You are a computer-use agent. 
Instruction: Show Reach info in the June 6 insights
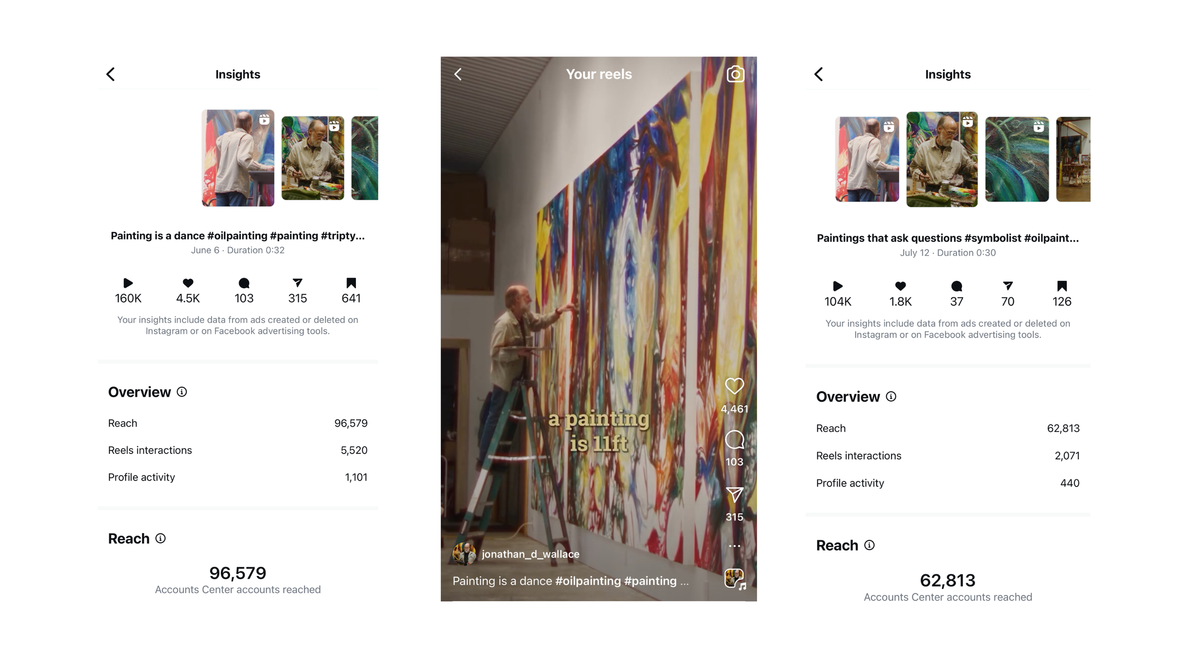pyautogui.click(x=161, y=538)
